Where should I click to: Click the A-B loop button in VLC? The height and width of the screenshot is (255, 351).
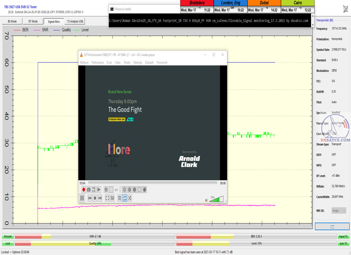pyautogui.click(x=94, y=190)
